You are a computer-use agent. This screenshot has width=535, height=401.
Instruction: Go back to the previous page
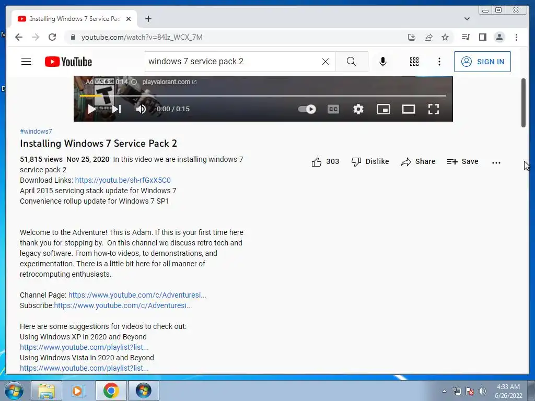19,37
